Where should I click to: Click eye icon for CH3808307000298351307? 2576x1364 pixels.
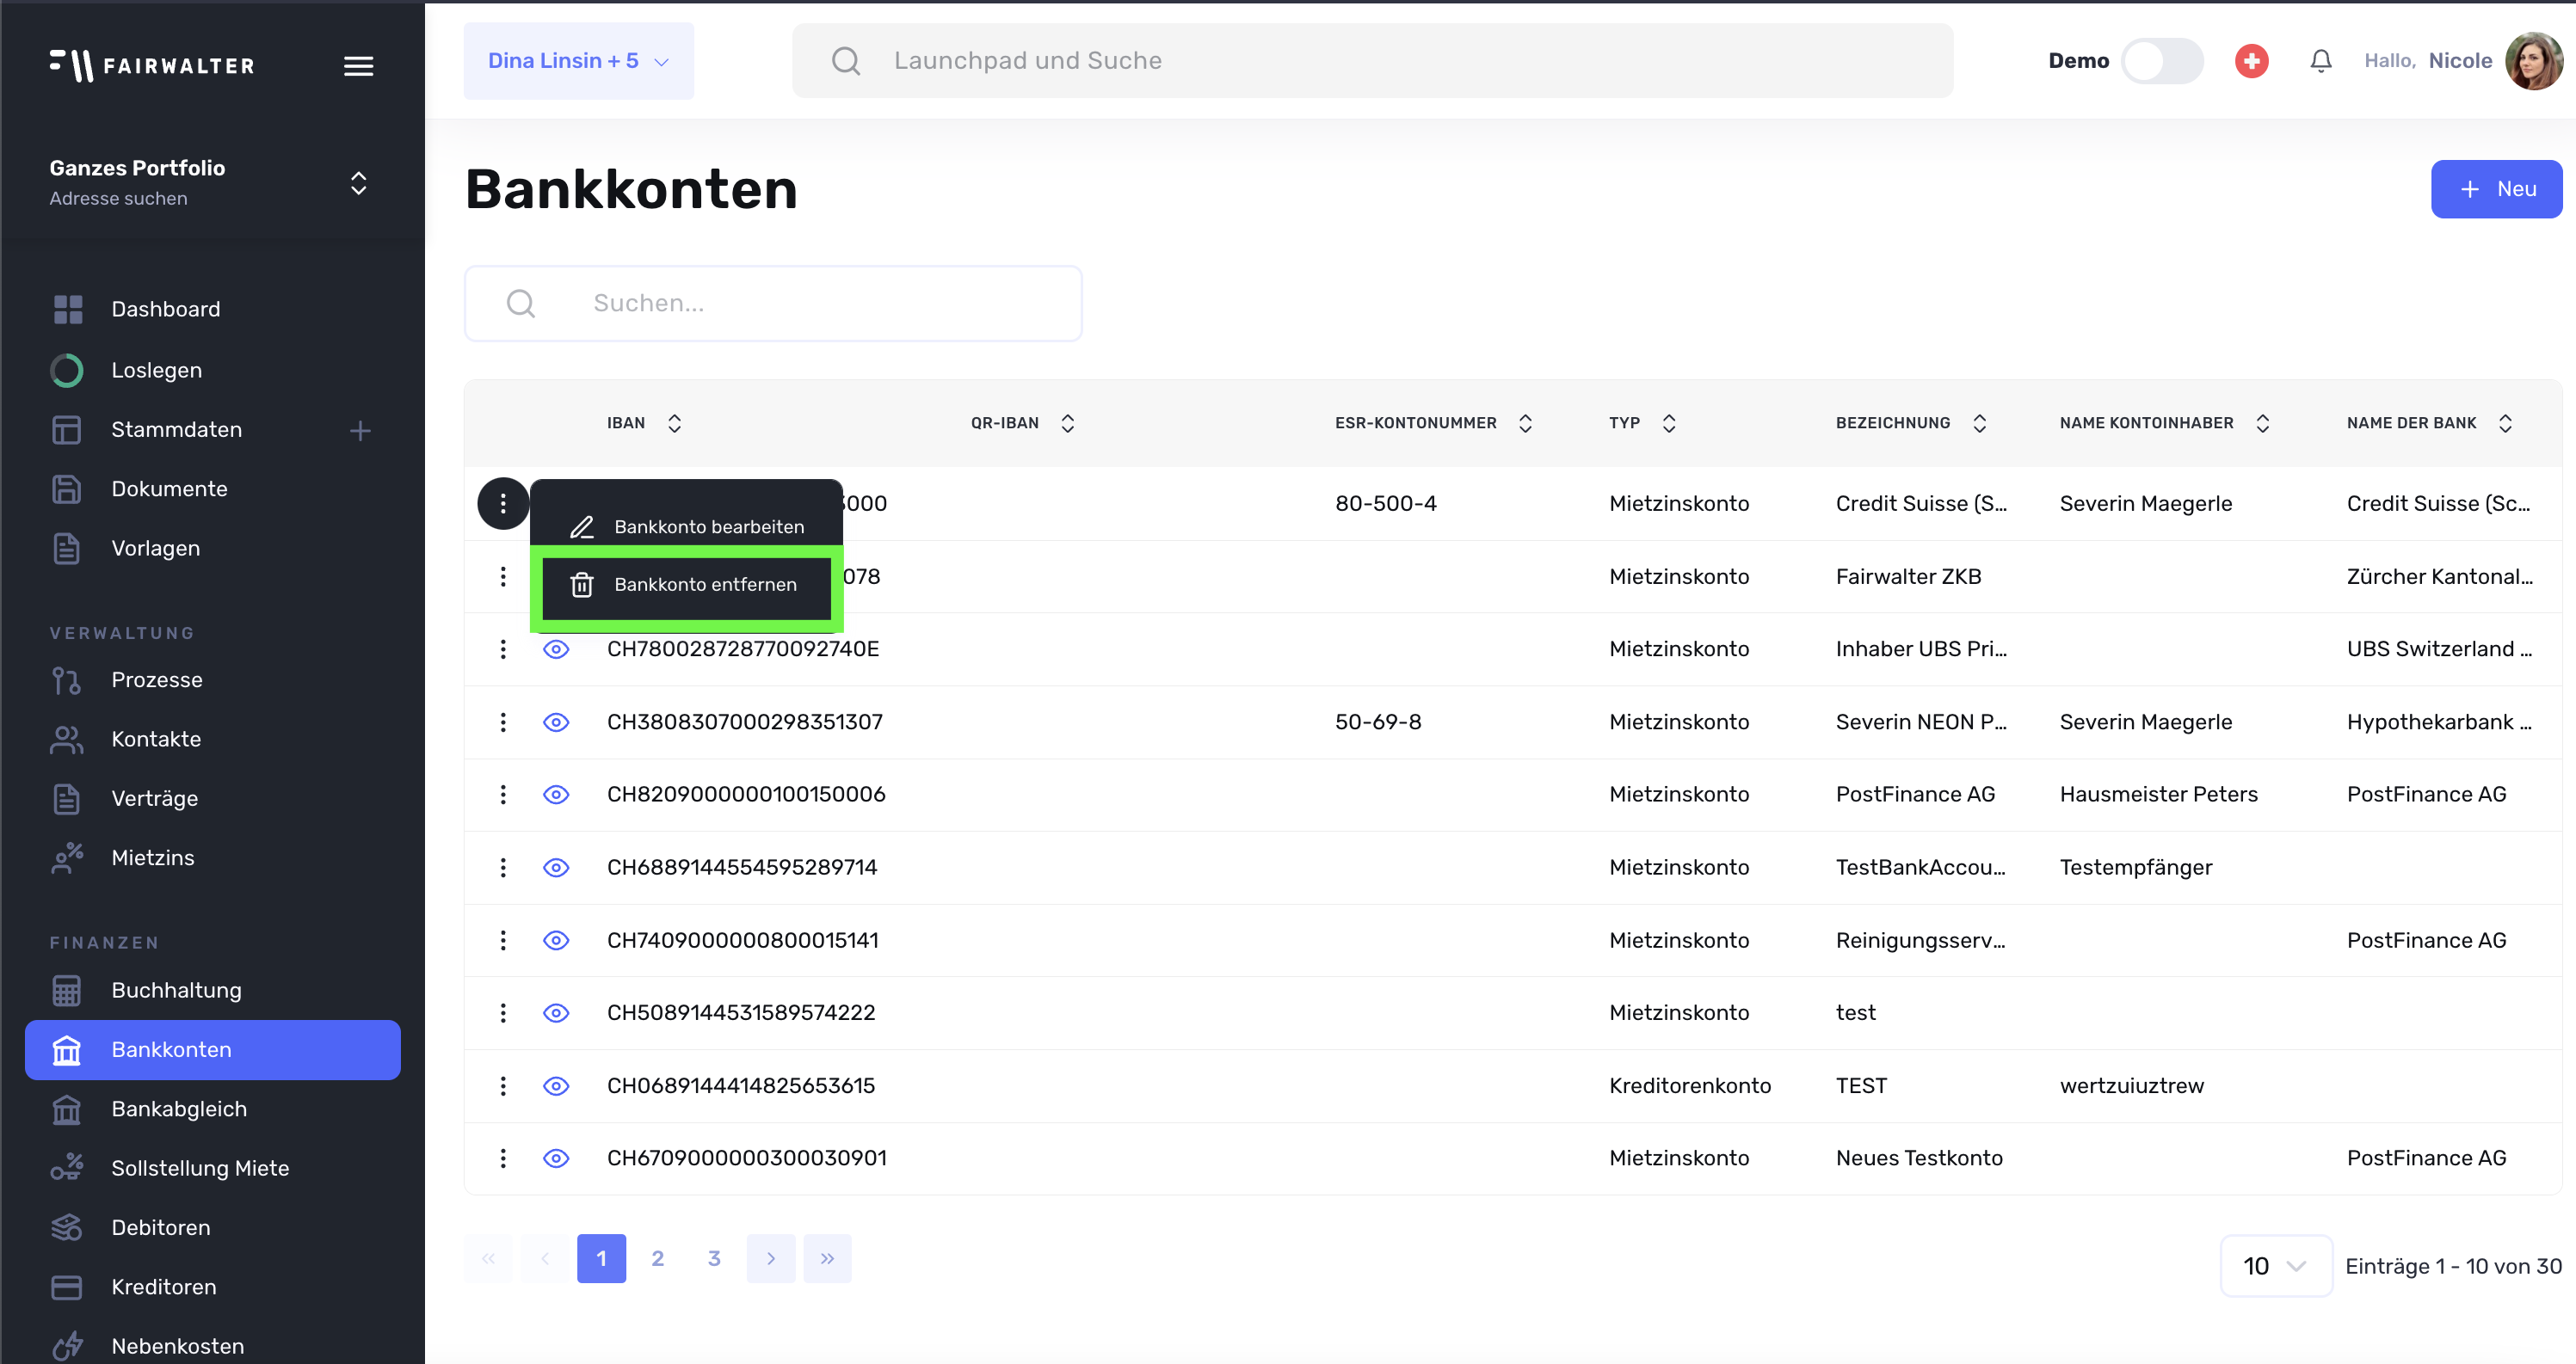(x=556, y=722)
